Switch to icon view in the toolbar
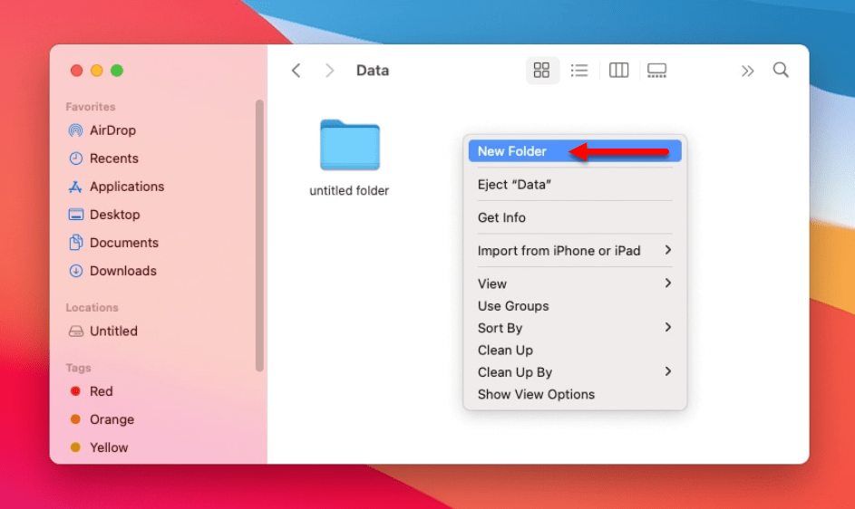 (x=541, y=71)
